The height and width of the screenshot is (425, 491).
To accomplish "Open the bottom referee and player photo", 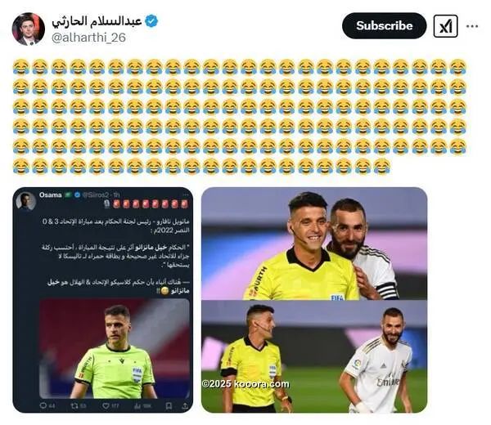I will tap(314, 356).
